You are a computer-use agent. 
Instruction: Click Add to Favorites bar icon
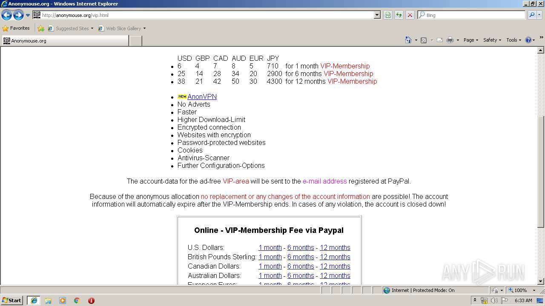click(x=41, y=28)
